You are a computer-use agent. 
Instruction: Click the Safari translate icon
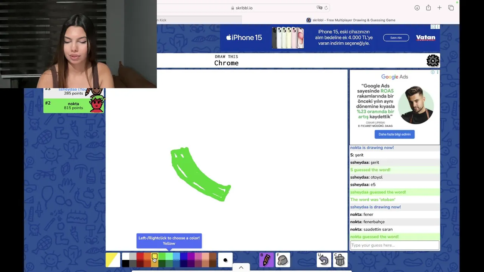320,8
